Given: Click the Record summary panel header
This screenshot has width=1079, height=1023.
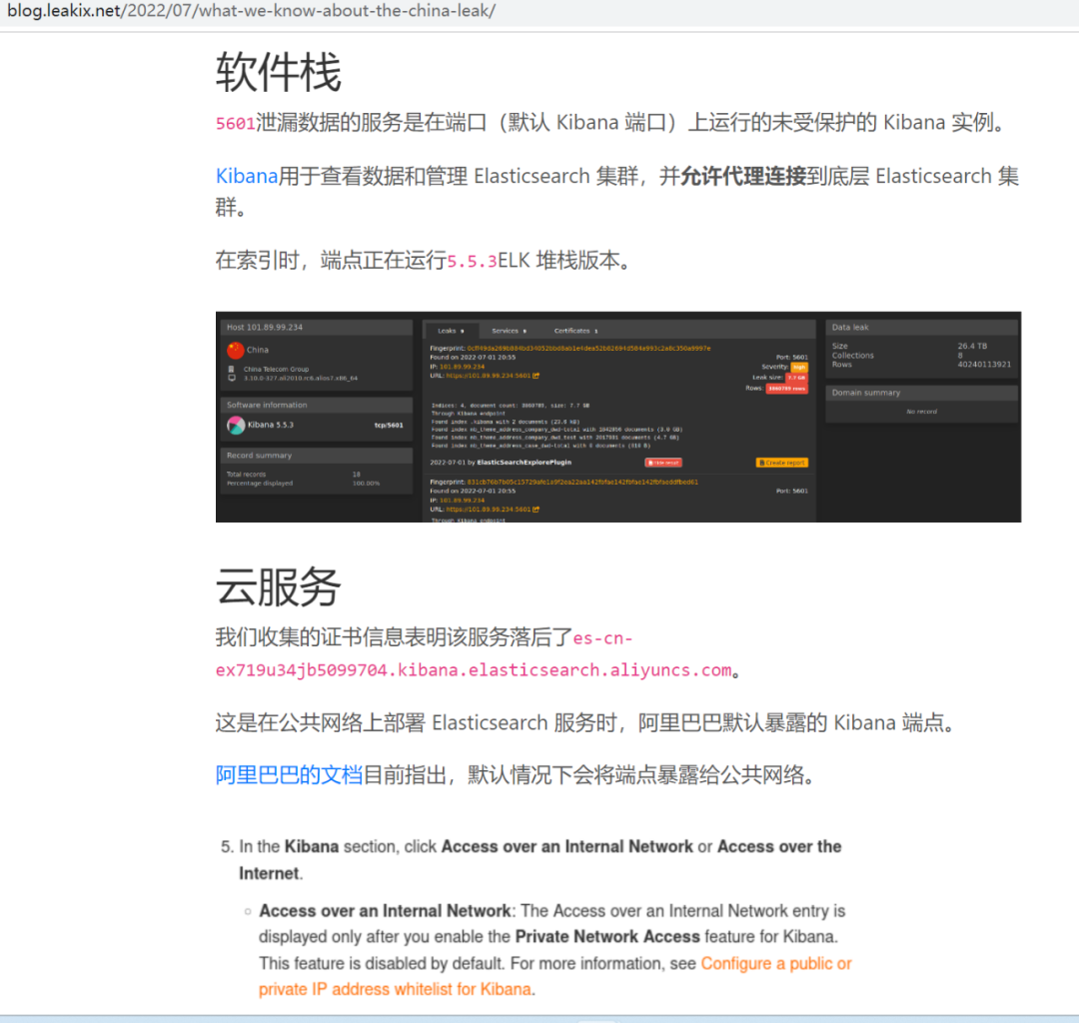Looking at the screenshot, I should pos(316,456).
